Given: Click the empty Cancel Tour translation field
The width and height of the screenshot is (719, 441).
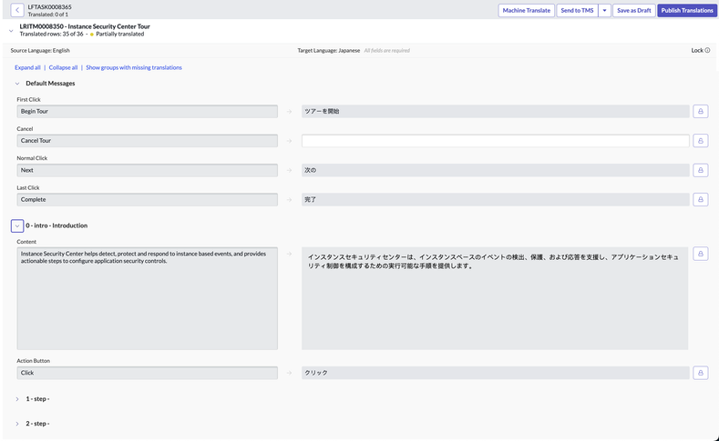Looking at the screenshot, I should click(x=495, y=141).
